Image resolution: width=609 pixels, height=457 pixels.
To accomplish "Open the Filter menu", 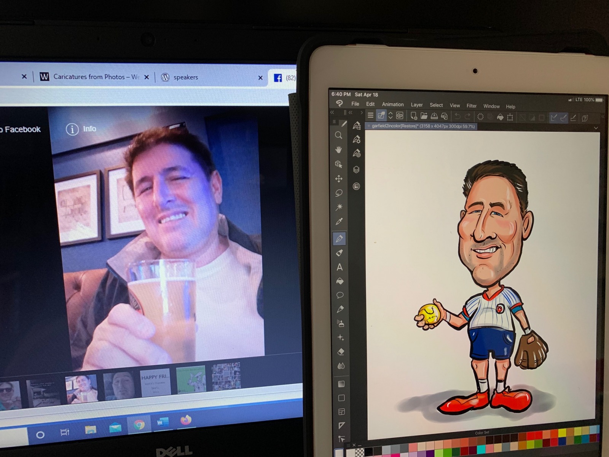I will pyautogui.click(x=472, y=106).
